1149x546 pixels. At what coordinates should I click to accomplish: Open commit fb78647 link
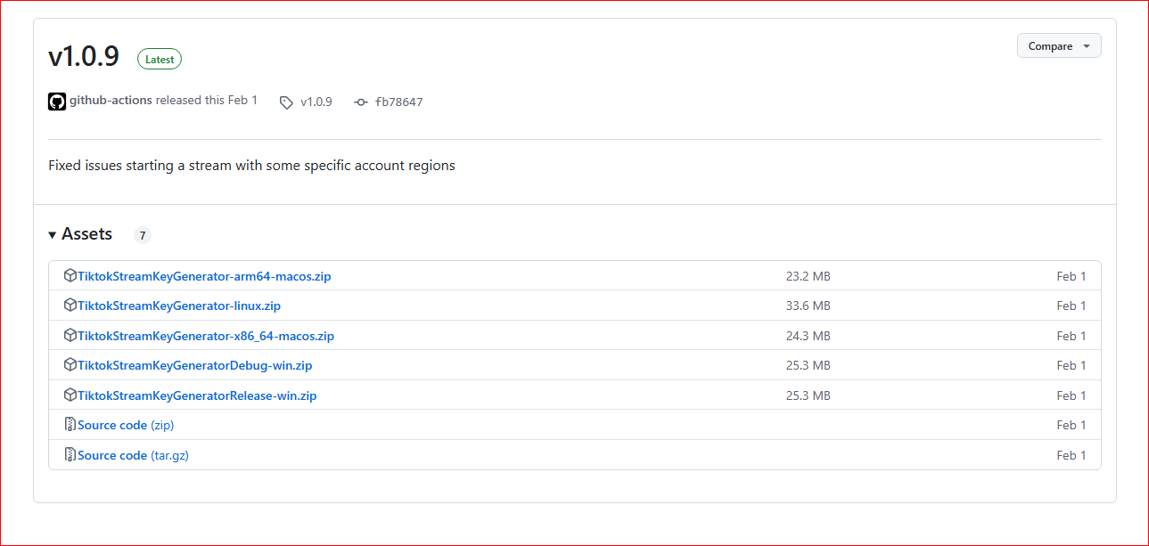point(398,102)
